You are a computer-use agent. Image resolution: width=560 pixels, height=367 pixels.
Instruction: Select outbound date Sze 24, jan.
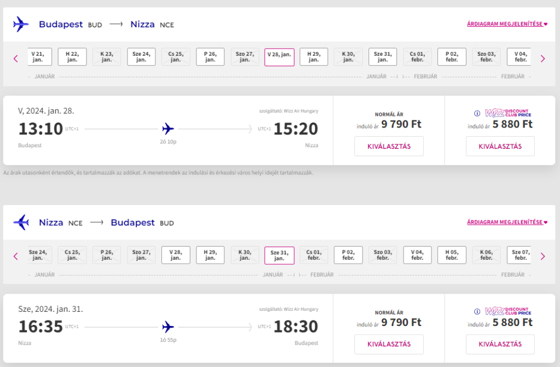point(142,57)
